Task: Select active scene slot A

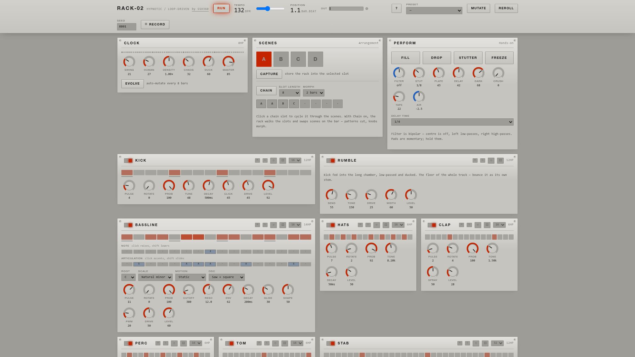Action: point(264,59)
